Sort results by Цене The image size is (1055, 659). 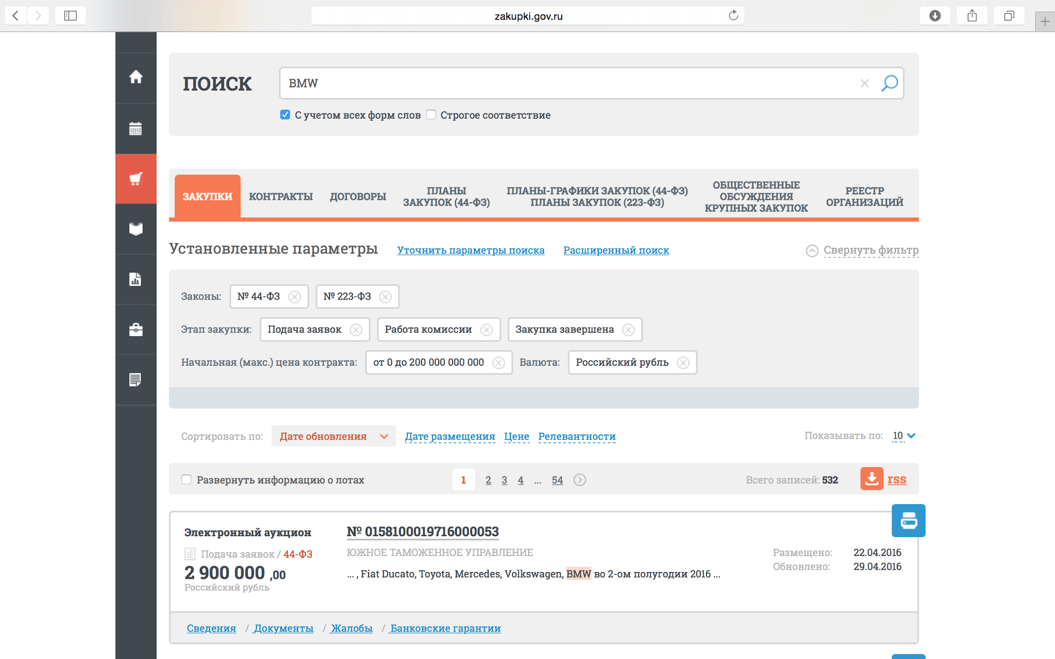(x=517, y=436)
